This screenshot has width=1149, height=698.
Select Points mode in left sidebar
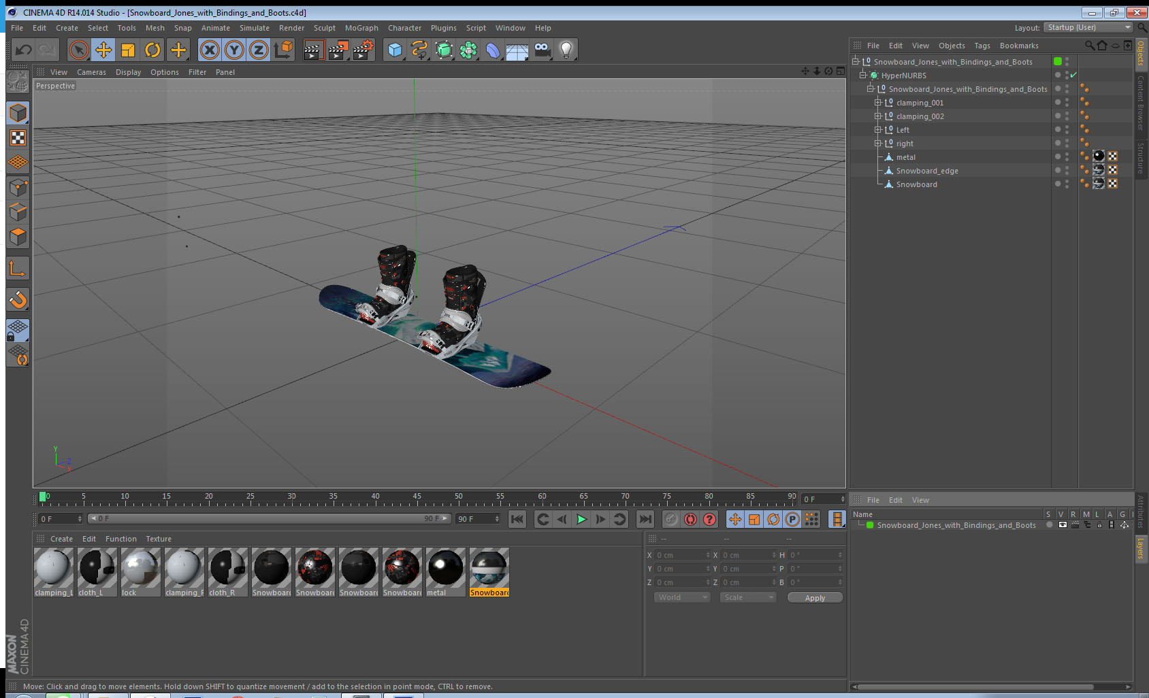(18, 187)
